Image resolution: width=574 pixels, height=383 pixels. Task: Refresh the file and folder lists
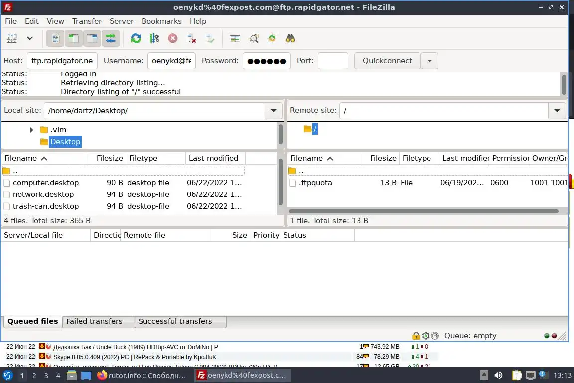point(136,38)
